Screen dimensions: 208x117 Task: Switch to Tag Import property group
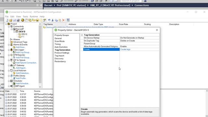click(x=59, y=56)
